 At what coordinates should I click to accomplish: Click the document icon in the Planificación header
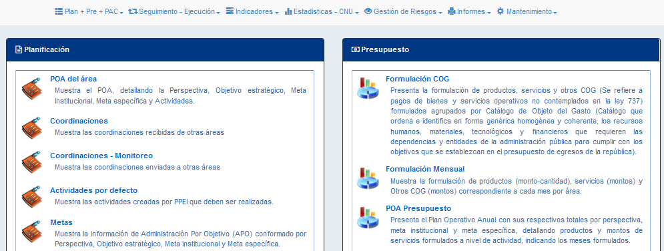point(19,49)
